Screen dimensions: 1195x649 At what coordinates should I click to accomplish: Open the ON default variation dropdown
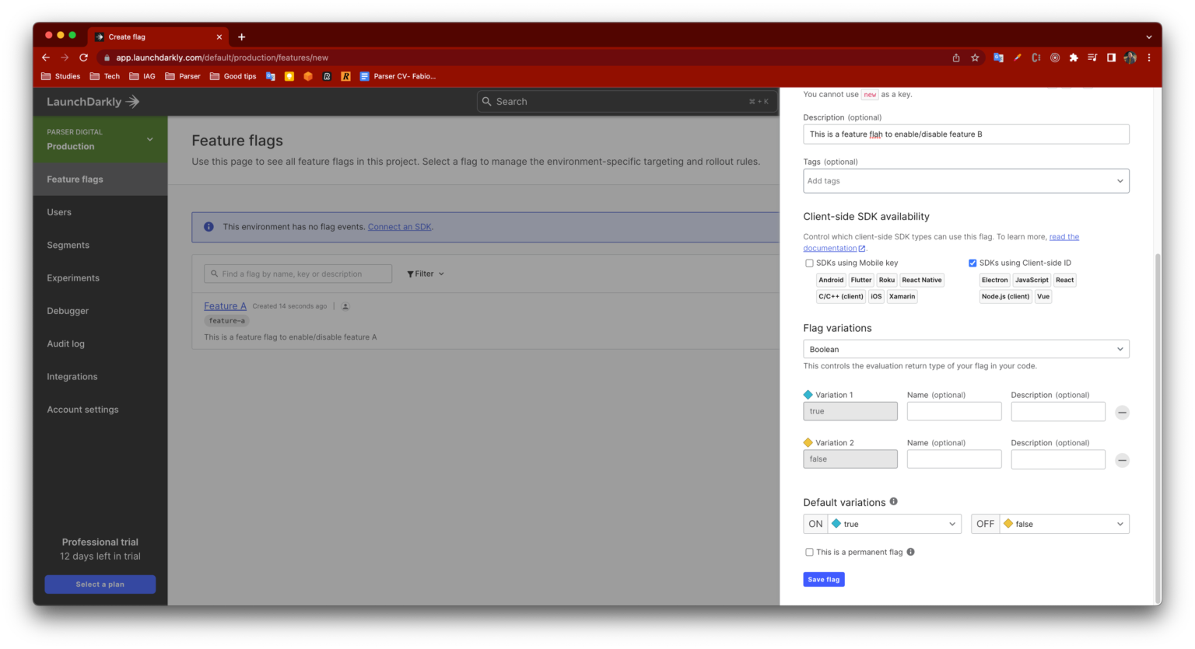[x=894, y=524]
